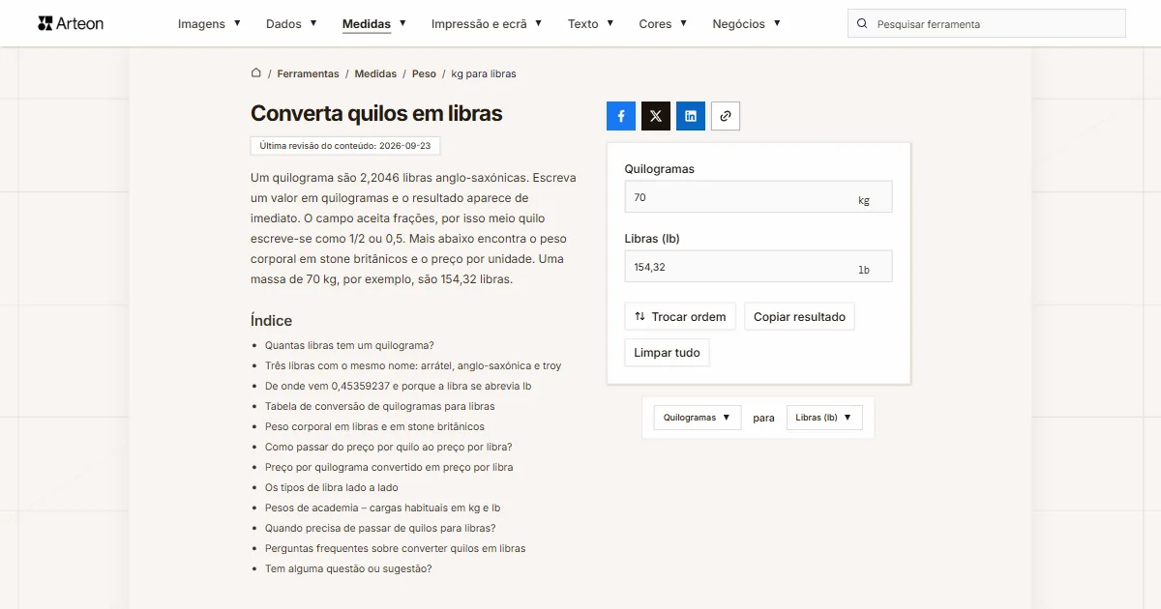Jump to 'Tabela de conversão de quilogramas para libras'
Viewport: 1161px width, 609px height.
point(380,406)
